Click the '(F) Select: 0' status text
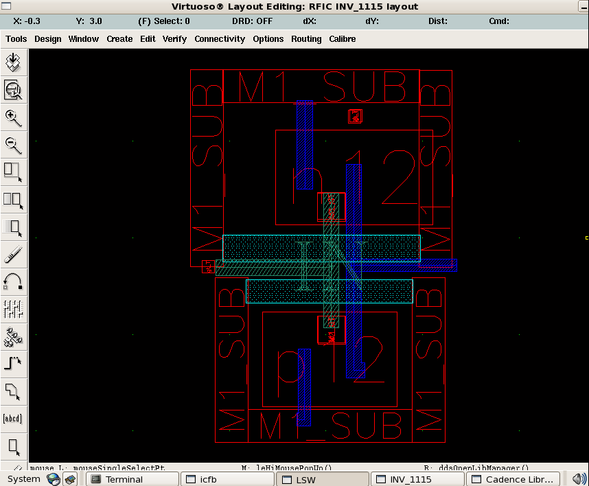The height and width of the screenshot is (486, 589). tap(164, 21)
